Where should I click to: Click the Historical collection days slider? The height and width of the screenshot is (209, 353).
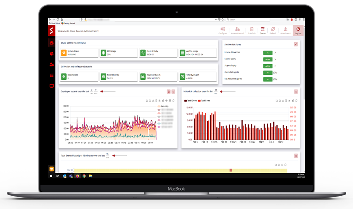pos(228,91)
